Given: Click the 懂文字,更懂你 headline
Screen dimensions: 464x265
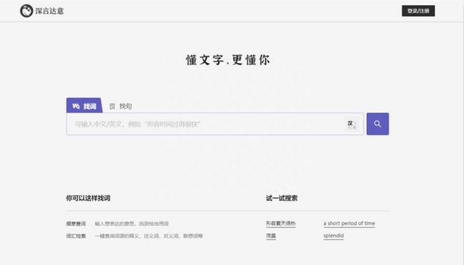Looking at the screenshot, I should [228, 60].
